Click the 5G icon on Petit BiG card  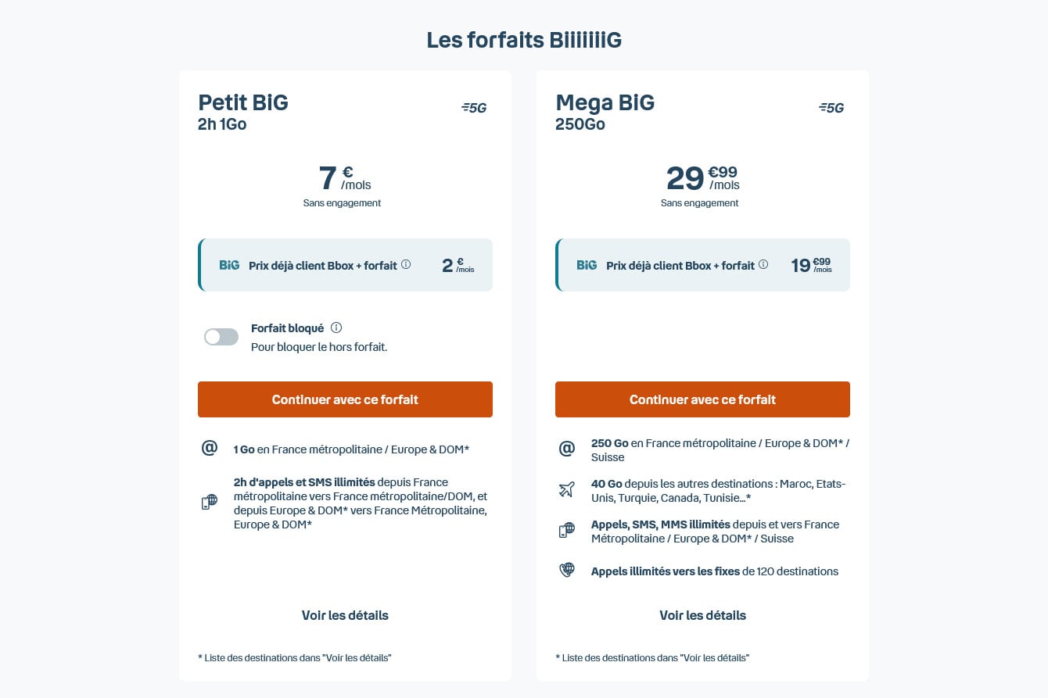(474, 107)
